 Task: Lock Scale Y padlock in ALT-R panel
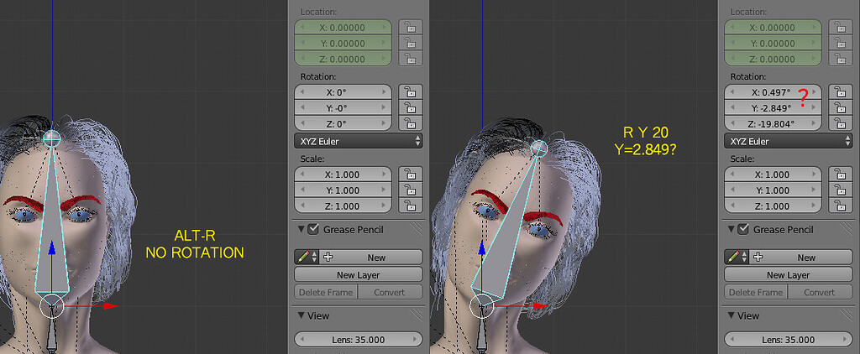tap(410, 190)
